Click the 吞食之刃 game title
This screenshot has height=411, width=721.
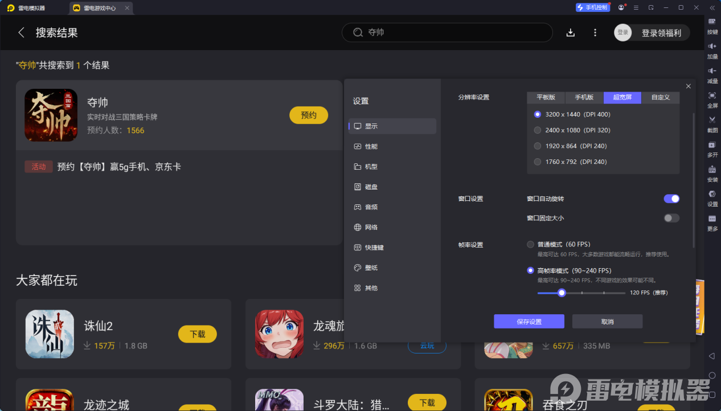point(566,405)
